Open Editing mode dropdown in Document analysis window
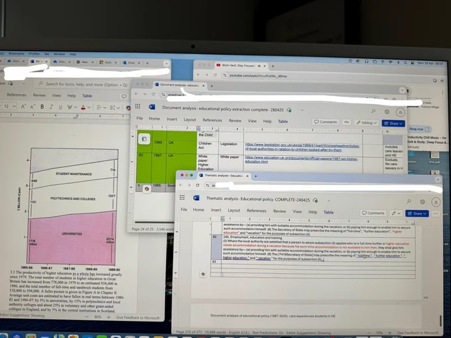 [366, 123]
